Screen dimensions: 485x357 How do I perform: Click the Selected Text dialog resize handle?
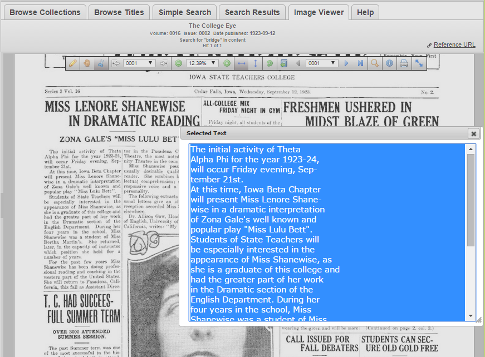[478, 320]
